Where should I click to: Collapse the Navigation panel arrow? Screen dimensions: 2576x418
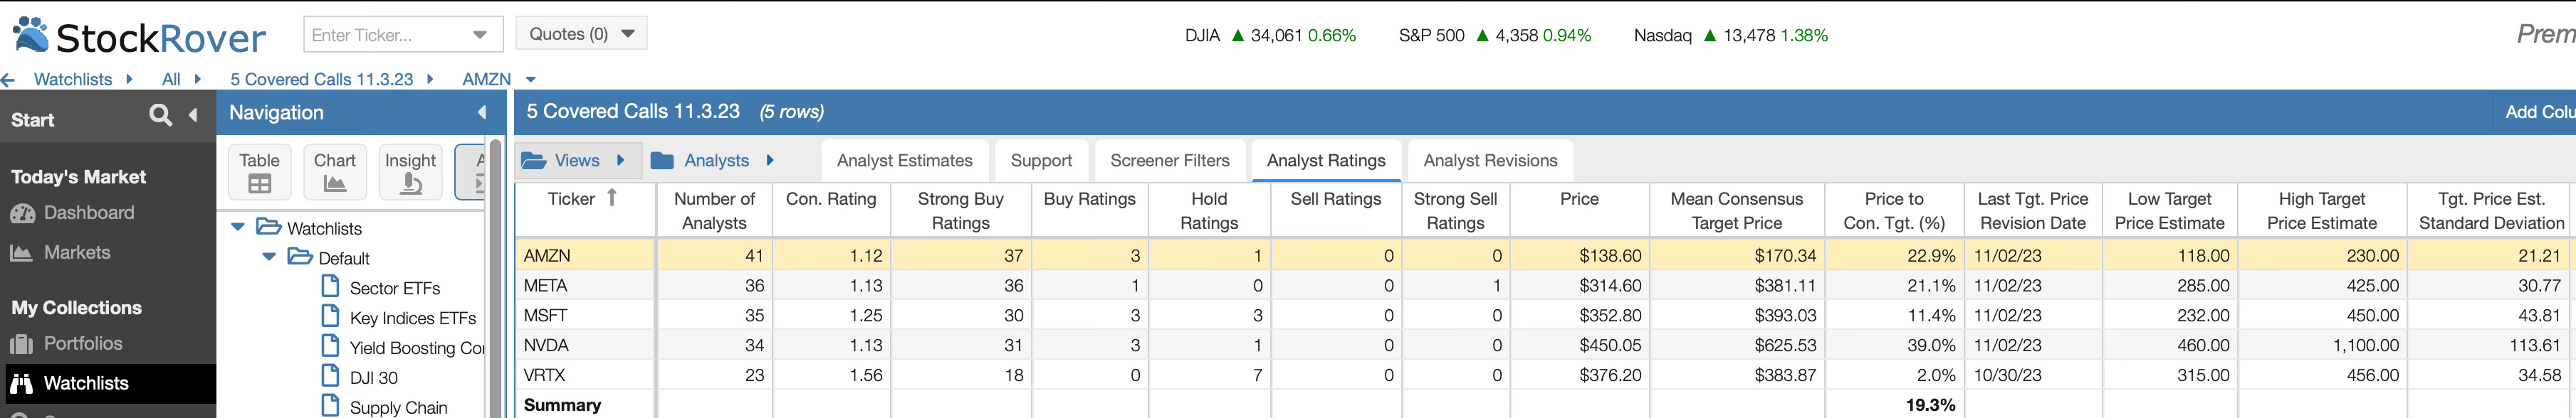coord(482,113)
